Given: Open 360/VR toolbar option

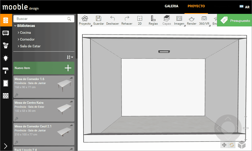Looking at the screenshot, I should point(204,20).
